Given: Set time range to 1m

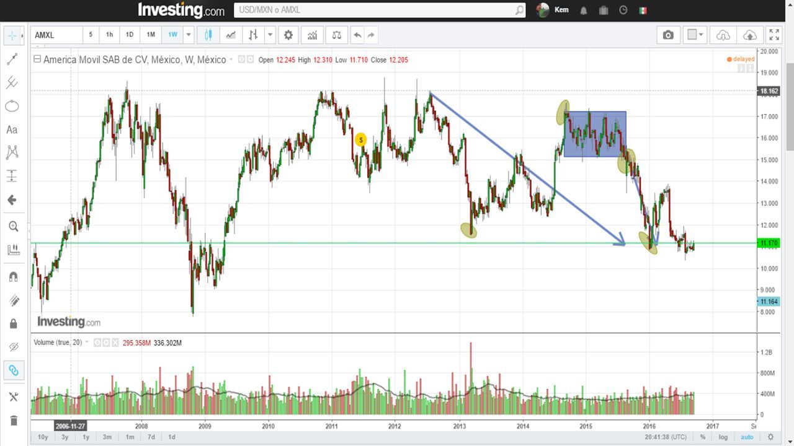Looking at the screenshot, I should tap(130, 437).
